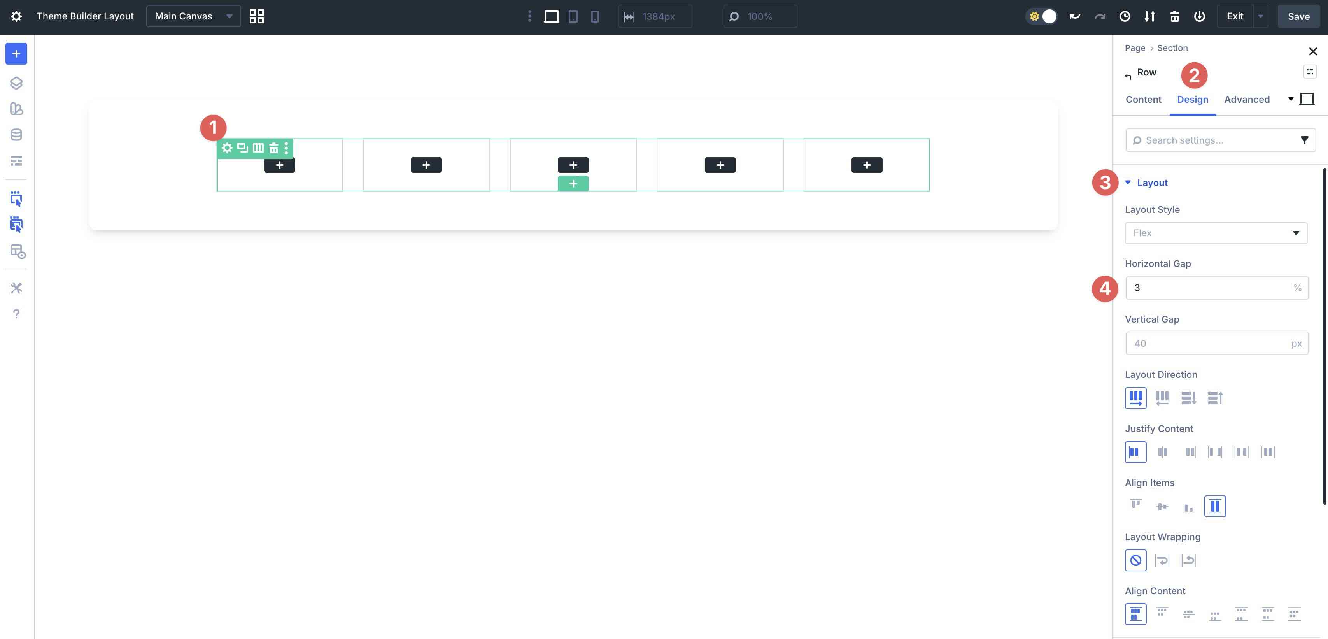Delete the row with the trash icon
The image size is (1328, 639).
coord(274,148)
